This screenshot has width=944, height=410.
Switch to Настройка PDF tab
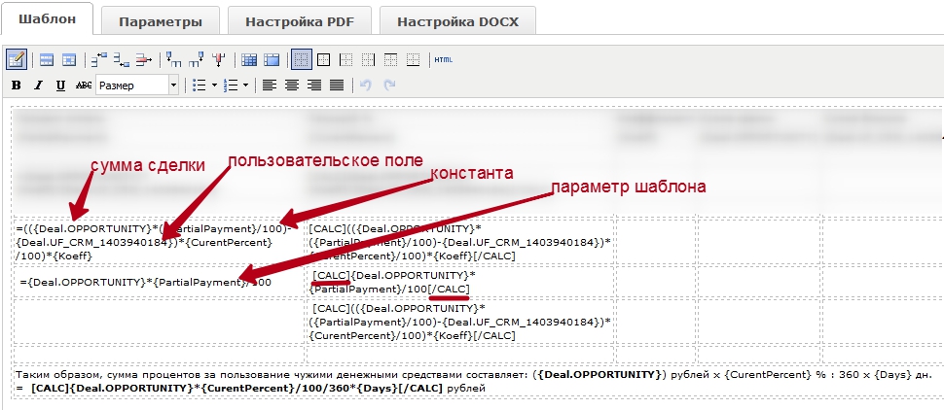click(298, 21)
